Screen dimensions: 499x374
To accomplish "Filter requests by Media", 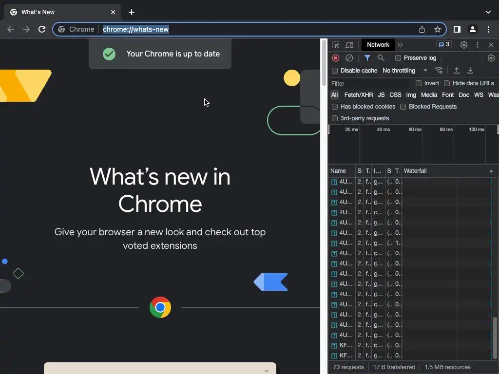I will (429, 95).
